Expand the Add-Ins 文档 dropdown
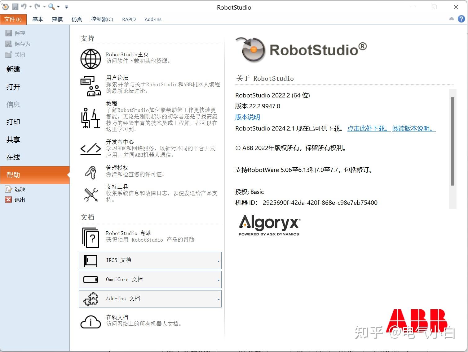468x352 pixels. point(218,299)
